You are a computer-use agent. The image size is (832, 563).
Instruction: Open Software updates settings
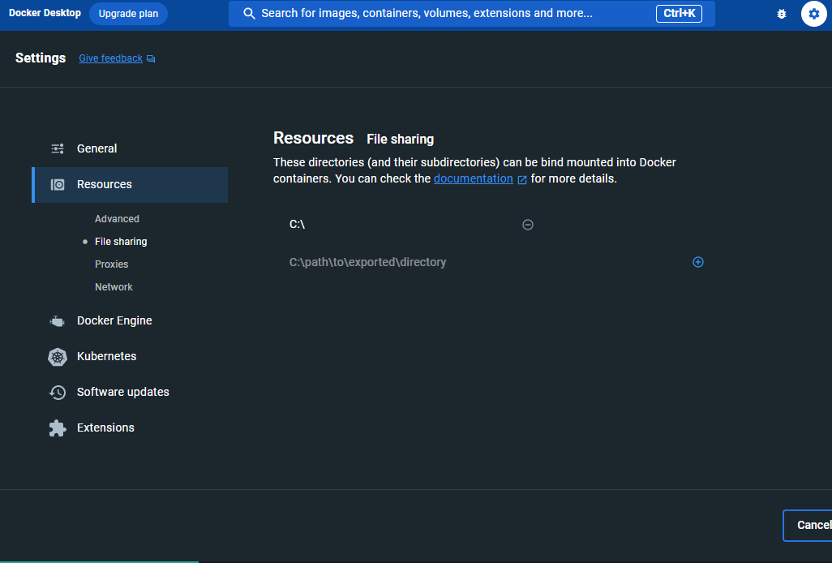pos(130,392)
